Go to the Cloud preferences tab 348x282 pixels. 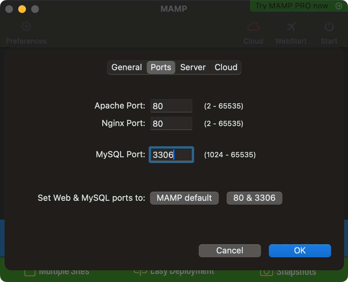226,67
